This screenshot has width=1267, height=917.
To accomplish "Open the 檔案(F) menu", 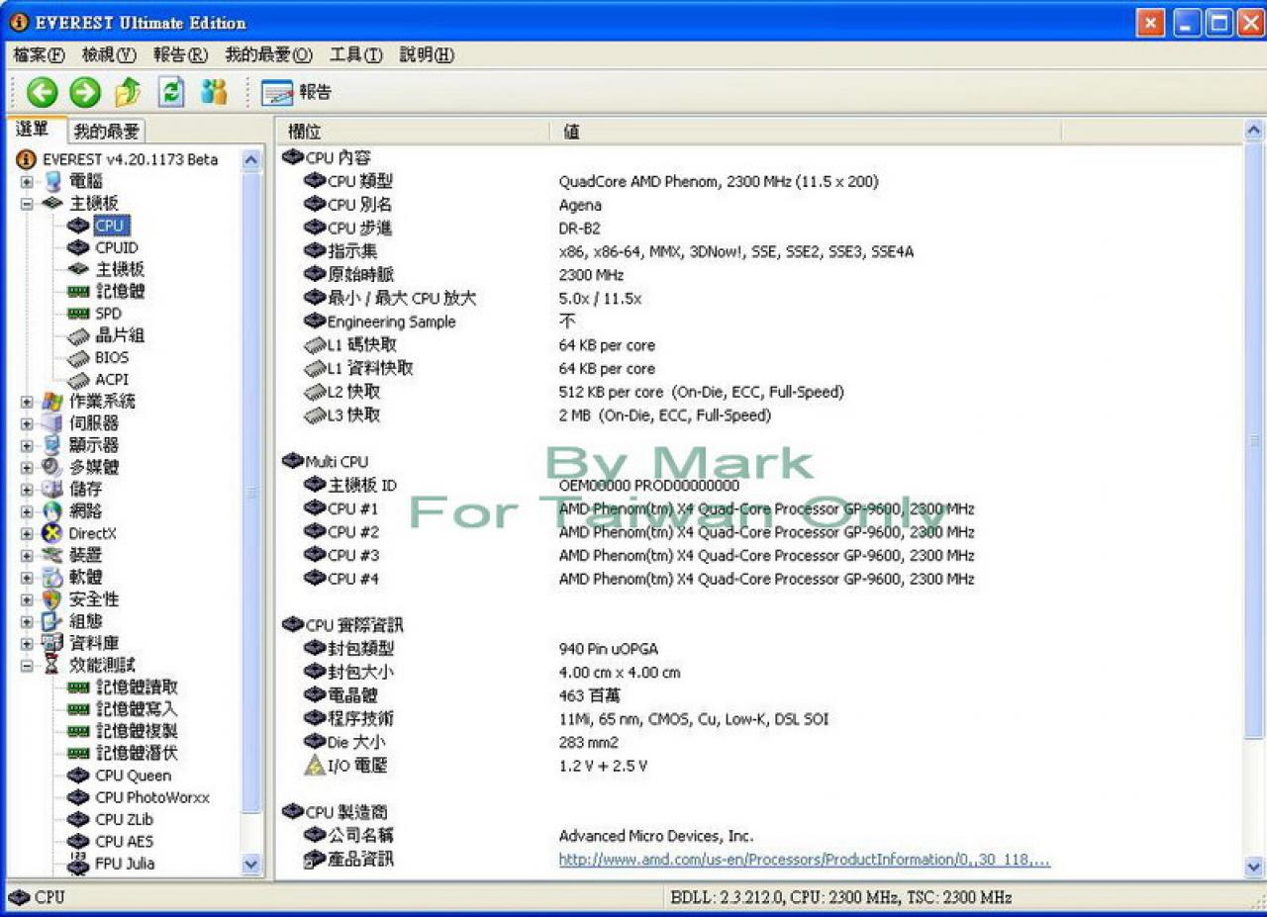I will (40, 55).
